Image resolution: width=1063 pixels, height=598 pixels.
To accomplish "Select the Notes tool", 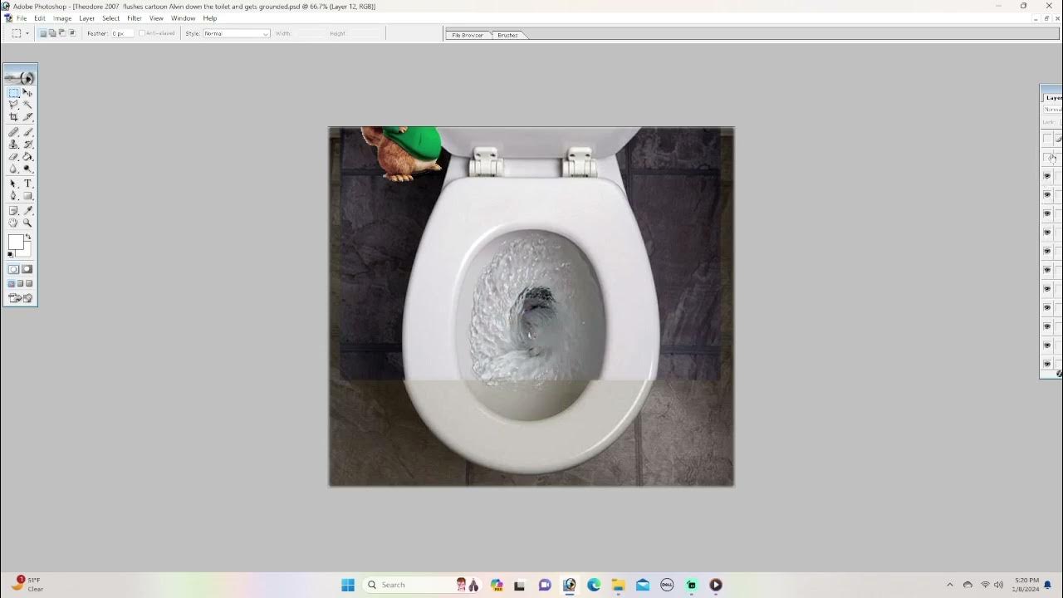I will click(13, 211).
